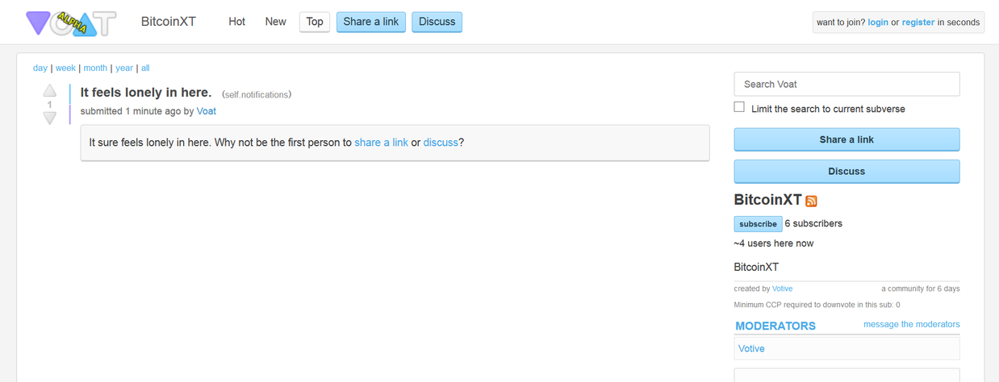Viewport: 999px width, 382px height.
Task: Open the register link
Action: tap(918, 23)
